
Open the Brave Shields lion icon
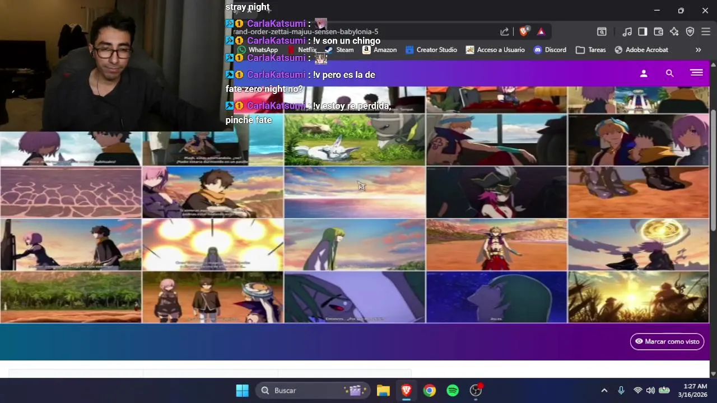pyautogui.click(x=524, y=32)
